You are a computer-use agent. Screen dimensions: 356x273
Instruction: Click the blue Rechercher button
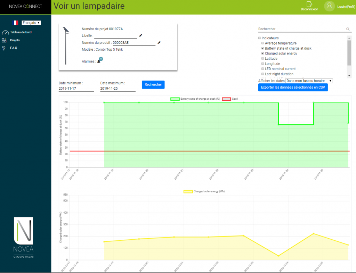point(153,85)
